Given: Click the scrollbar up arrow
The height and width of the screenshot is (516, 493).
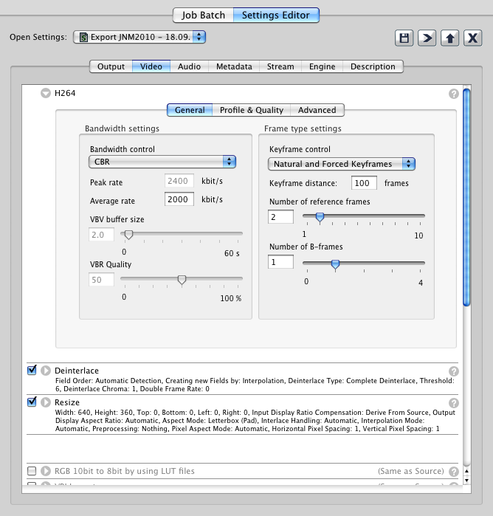Looking at the screenshot, I should tap(466, 471).
